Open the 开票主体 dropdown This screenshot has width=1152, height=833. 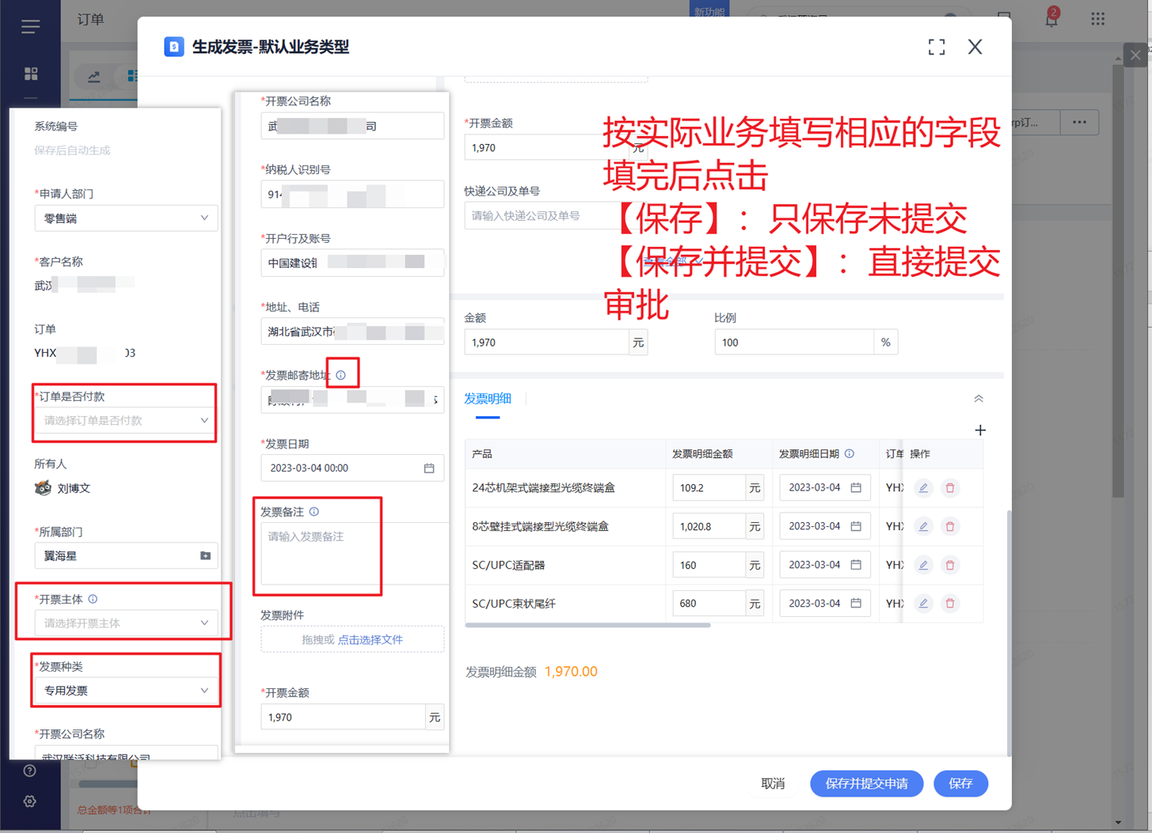(126, 623)
